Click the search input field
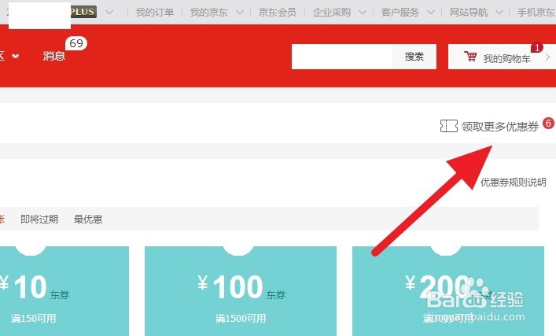The image size is (556, 336). 342,57
